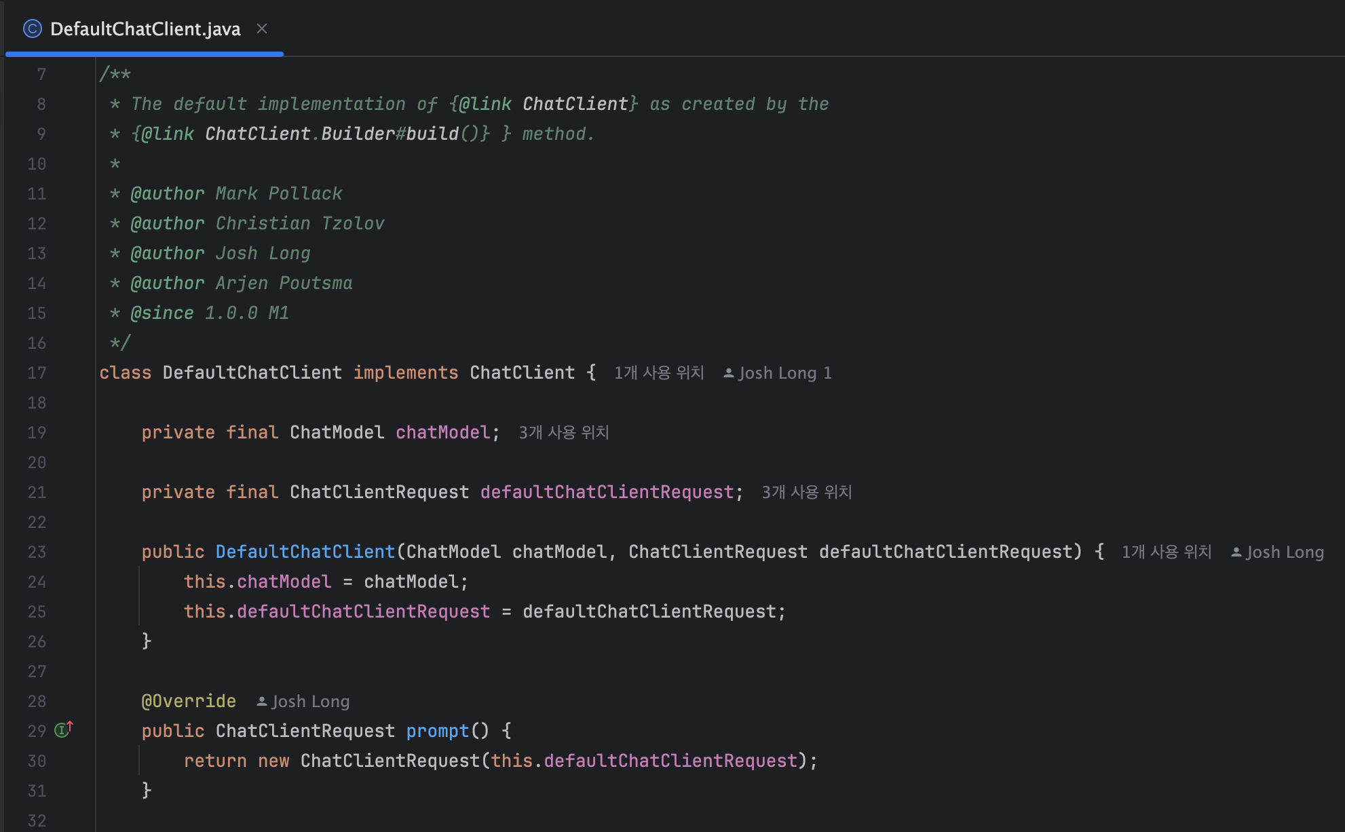The height and width of the screenshot is (832, 1345).
Task: Click the class icon in the file tab
Action: [x=32, y=29]
